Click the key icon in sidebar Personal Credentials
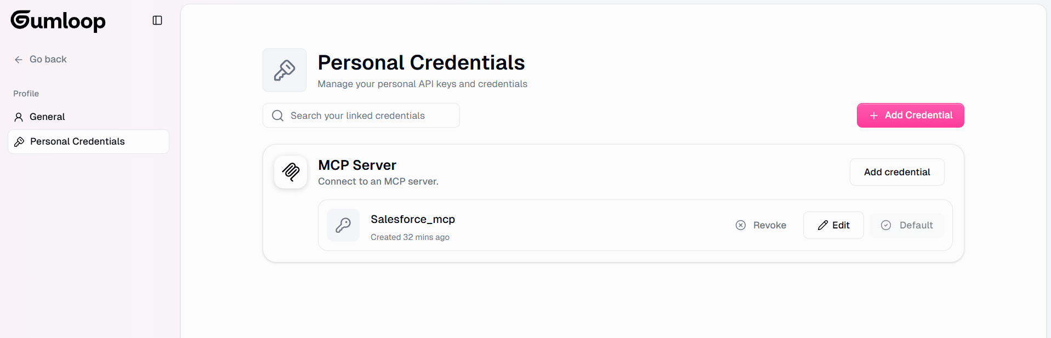Screen dimensions: 1051x338 [x=19, y=142]
